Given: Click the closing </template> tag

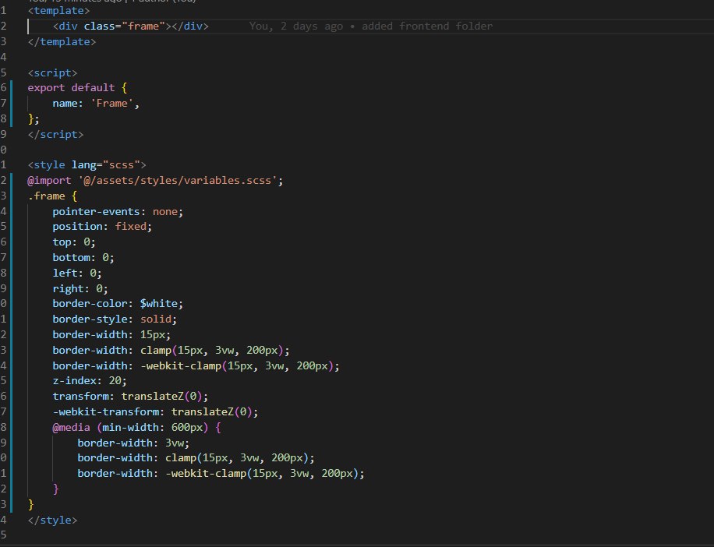Looking at the screenshot, I should (62, 42).
